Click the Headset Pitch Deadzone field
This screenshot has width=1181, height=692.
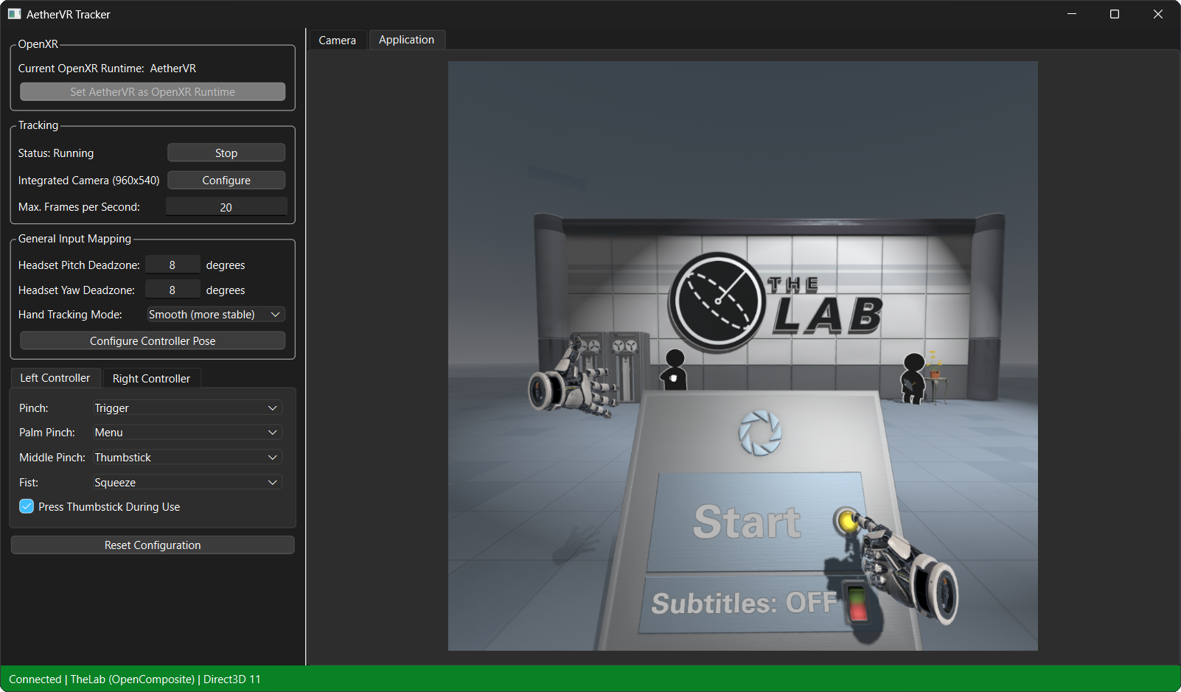(172, 264)
